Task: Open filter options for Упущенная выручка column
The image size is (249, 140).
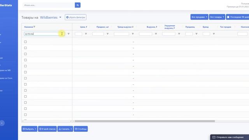Action: 179,34
